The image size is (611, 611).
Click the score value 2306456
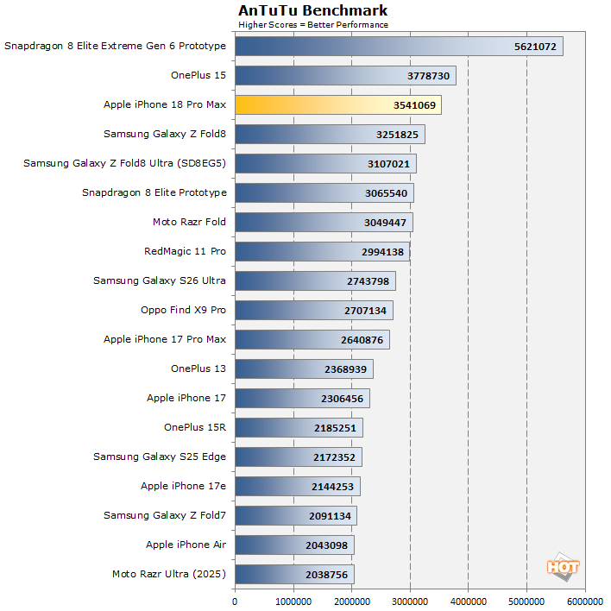click(342, 399)
